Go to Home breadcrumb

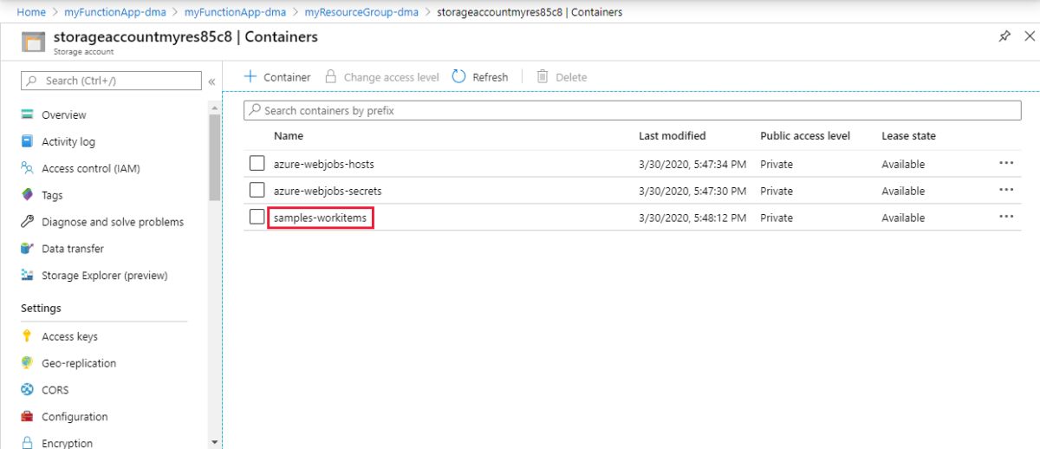[x=31, y=12]
